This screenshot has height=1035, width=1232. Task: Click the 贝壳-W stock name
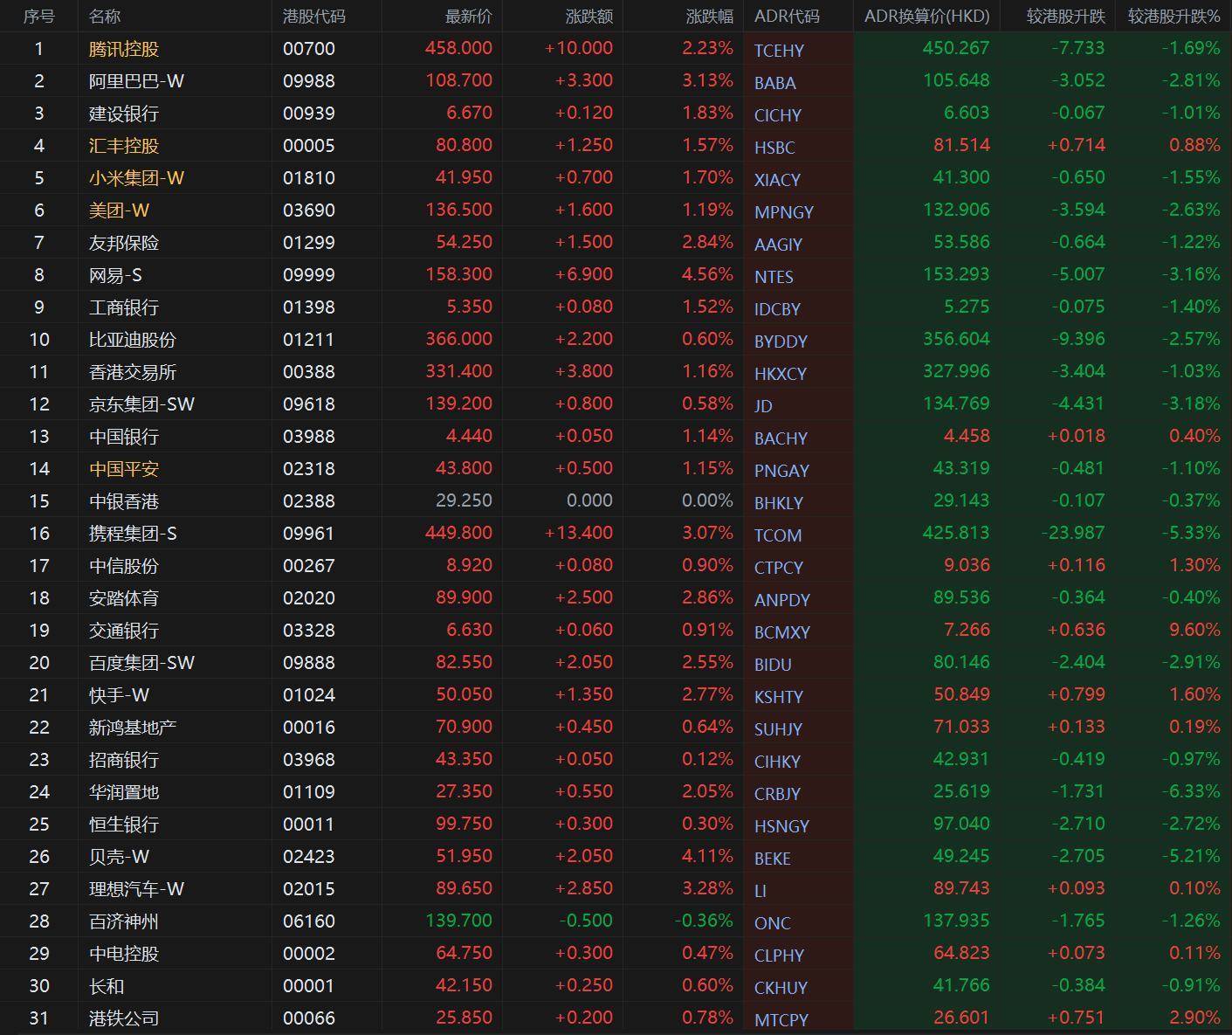[x=119, y=857]
